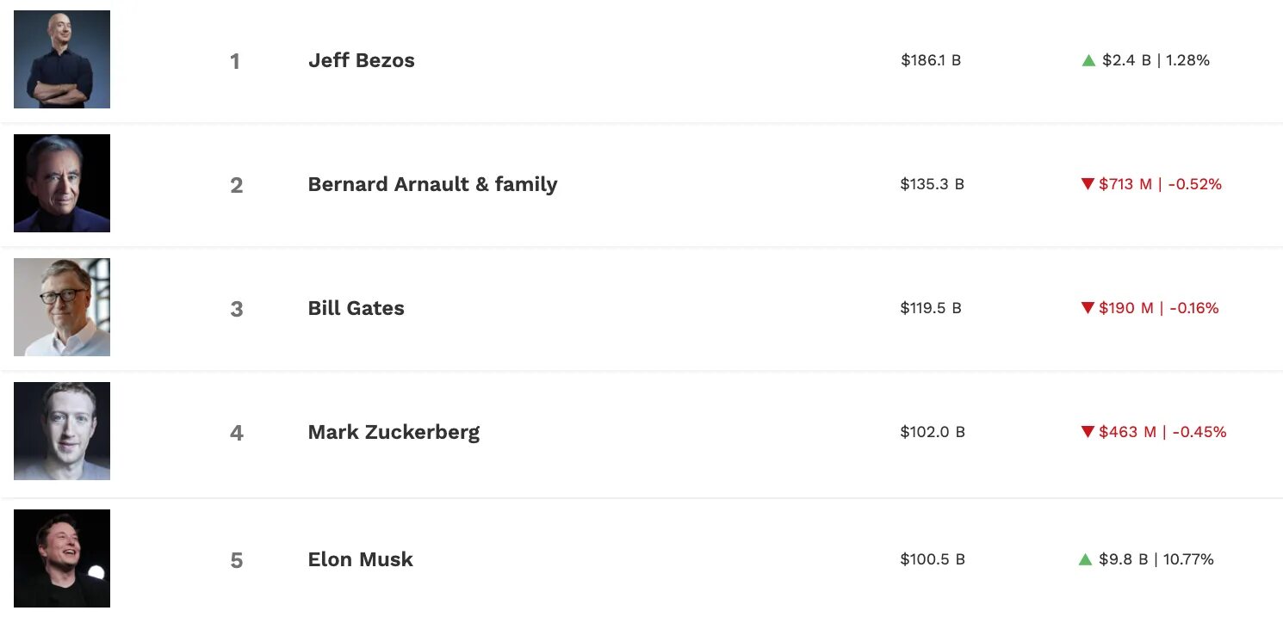Click Jeff Bezos's profile photo

[x=62, y=59]
